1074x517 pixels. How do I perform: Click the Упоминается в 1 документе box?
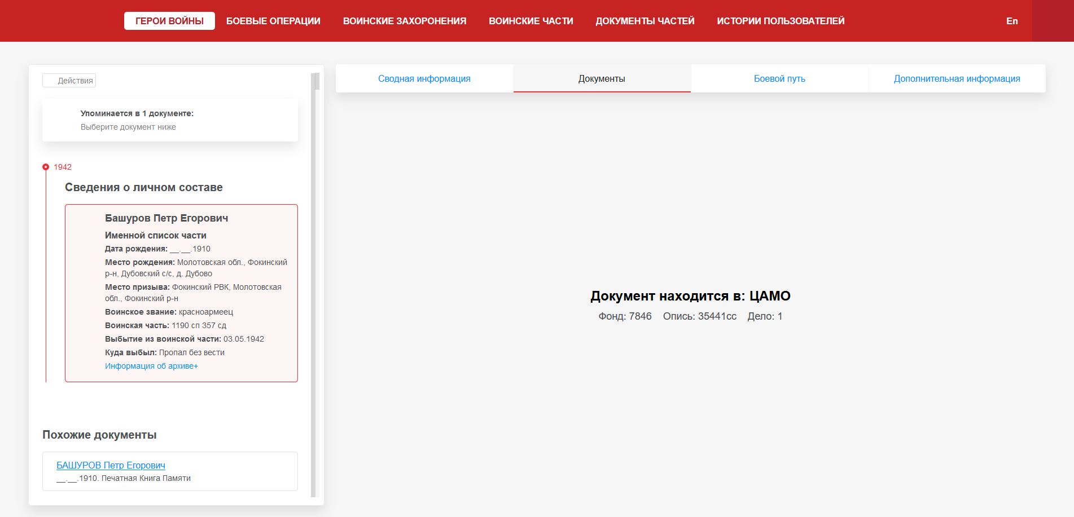(170, 120)
